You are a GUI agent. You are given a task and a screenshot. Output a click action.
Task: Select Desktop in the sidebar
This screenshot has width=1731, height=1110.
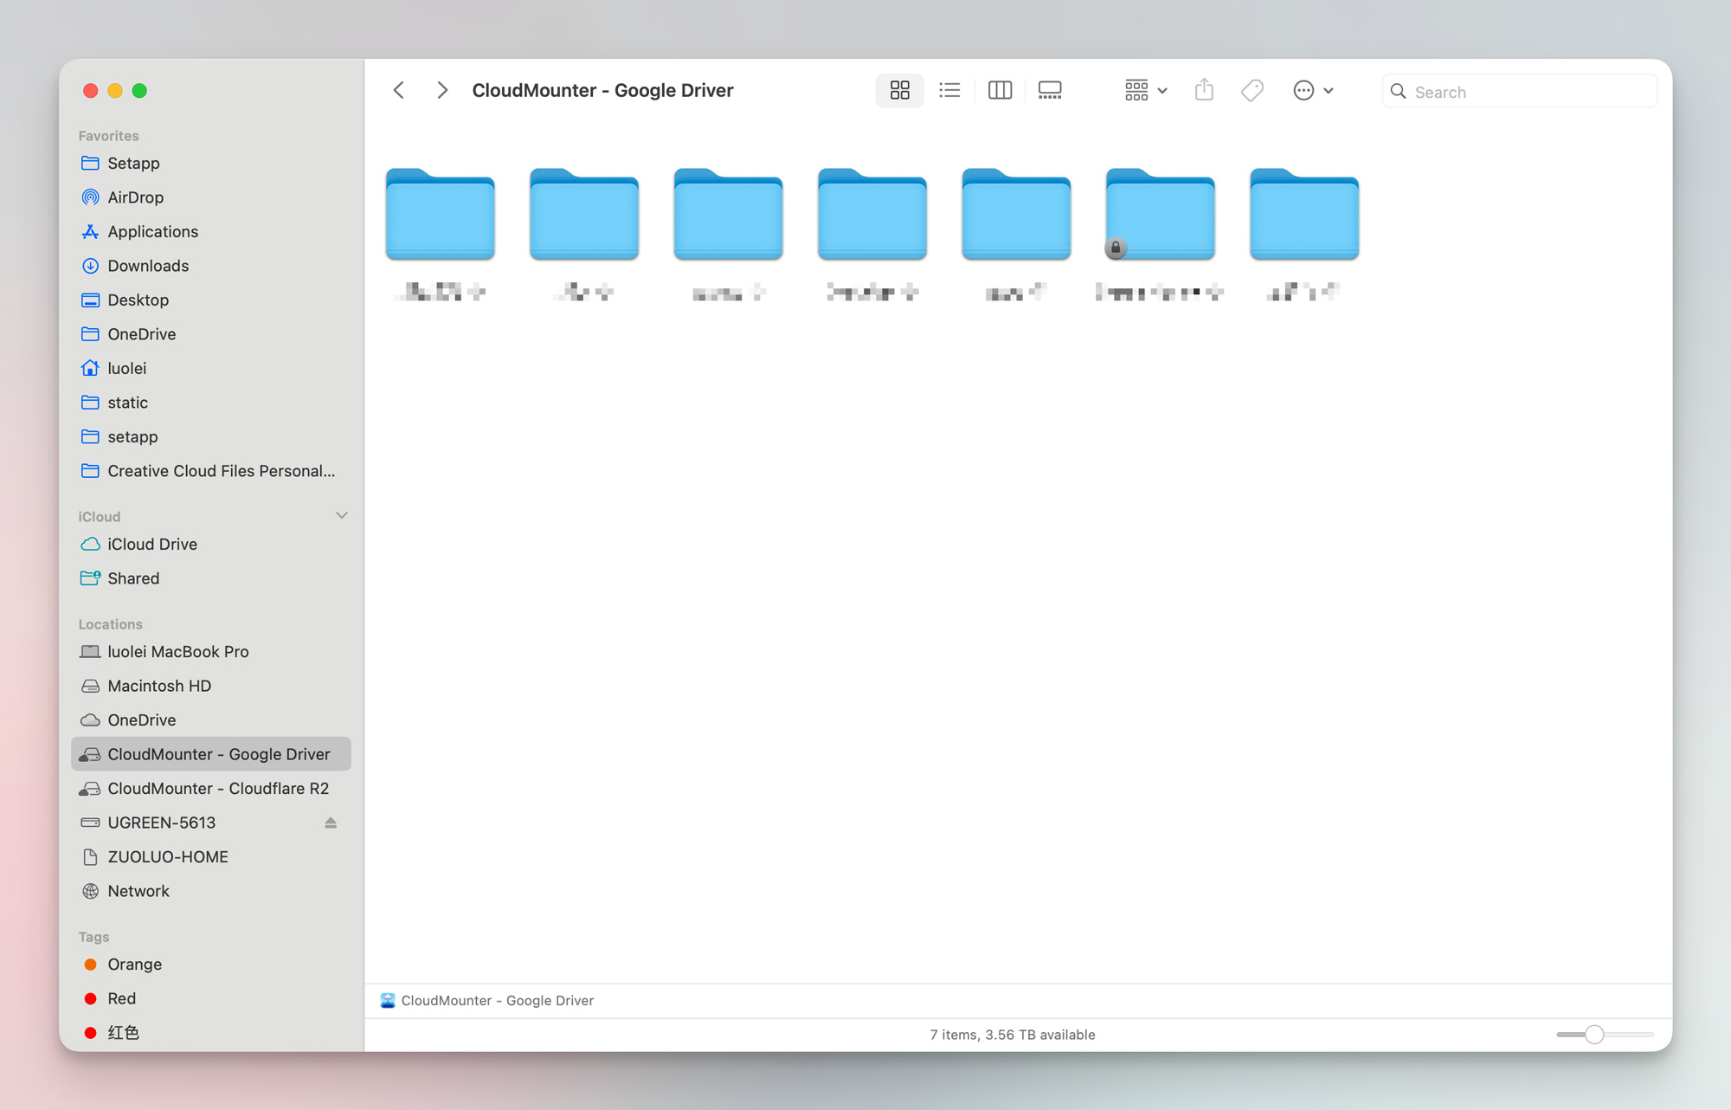tap(211, 300)
